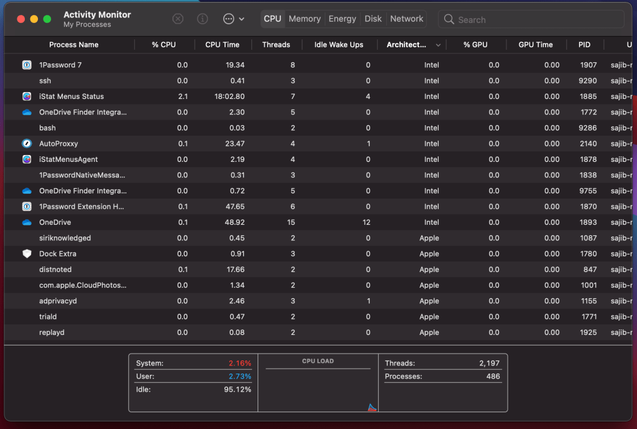The image size is (637, 429).
Task: Click the OneDrive cloud icon at PID 1893
Action: (x=27, y=222)
